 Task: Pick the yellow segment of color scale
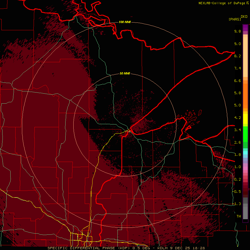click(x=245, y=119)
